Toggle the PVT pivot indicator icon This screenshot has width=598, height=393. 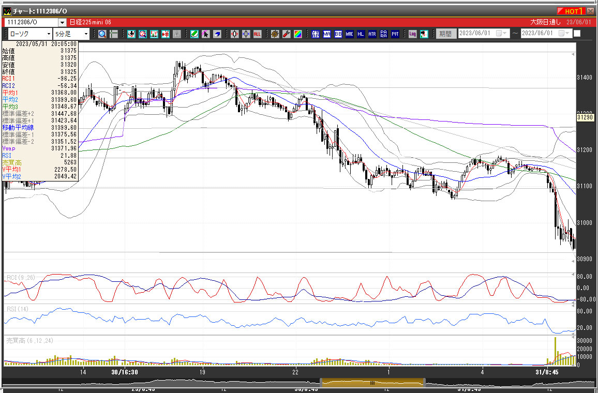coord(395,34)
